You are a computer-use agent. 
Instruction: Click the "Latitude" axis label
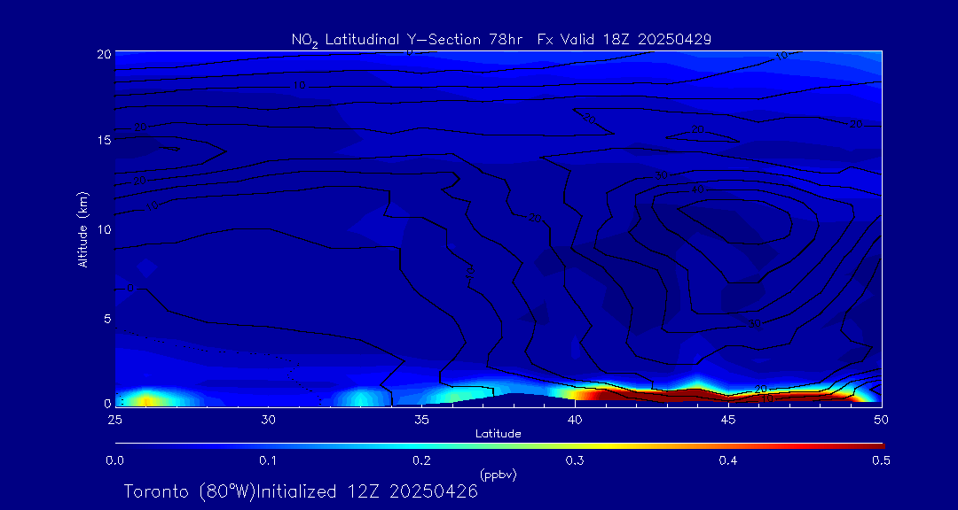coord(499,434)
